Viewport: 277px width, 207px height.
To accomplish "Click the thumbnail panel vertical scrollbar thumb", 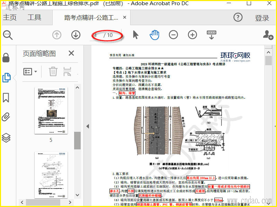I will tap(77, 140).
